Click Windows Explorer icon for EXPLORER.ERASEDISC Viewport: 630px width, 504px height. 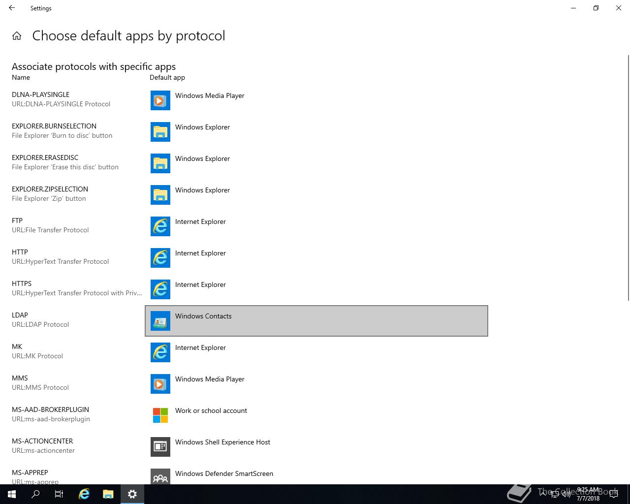(160, 163)
